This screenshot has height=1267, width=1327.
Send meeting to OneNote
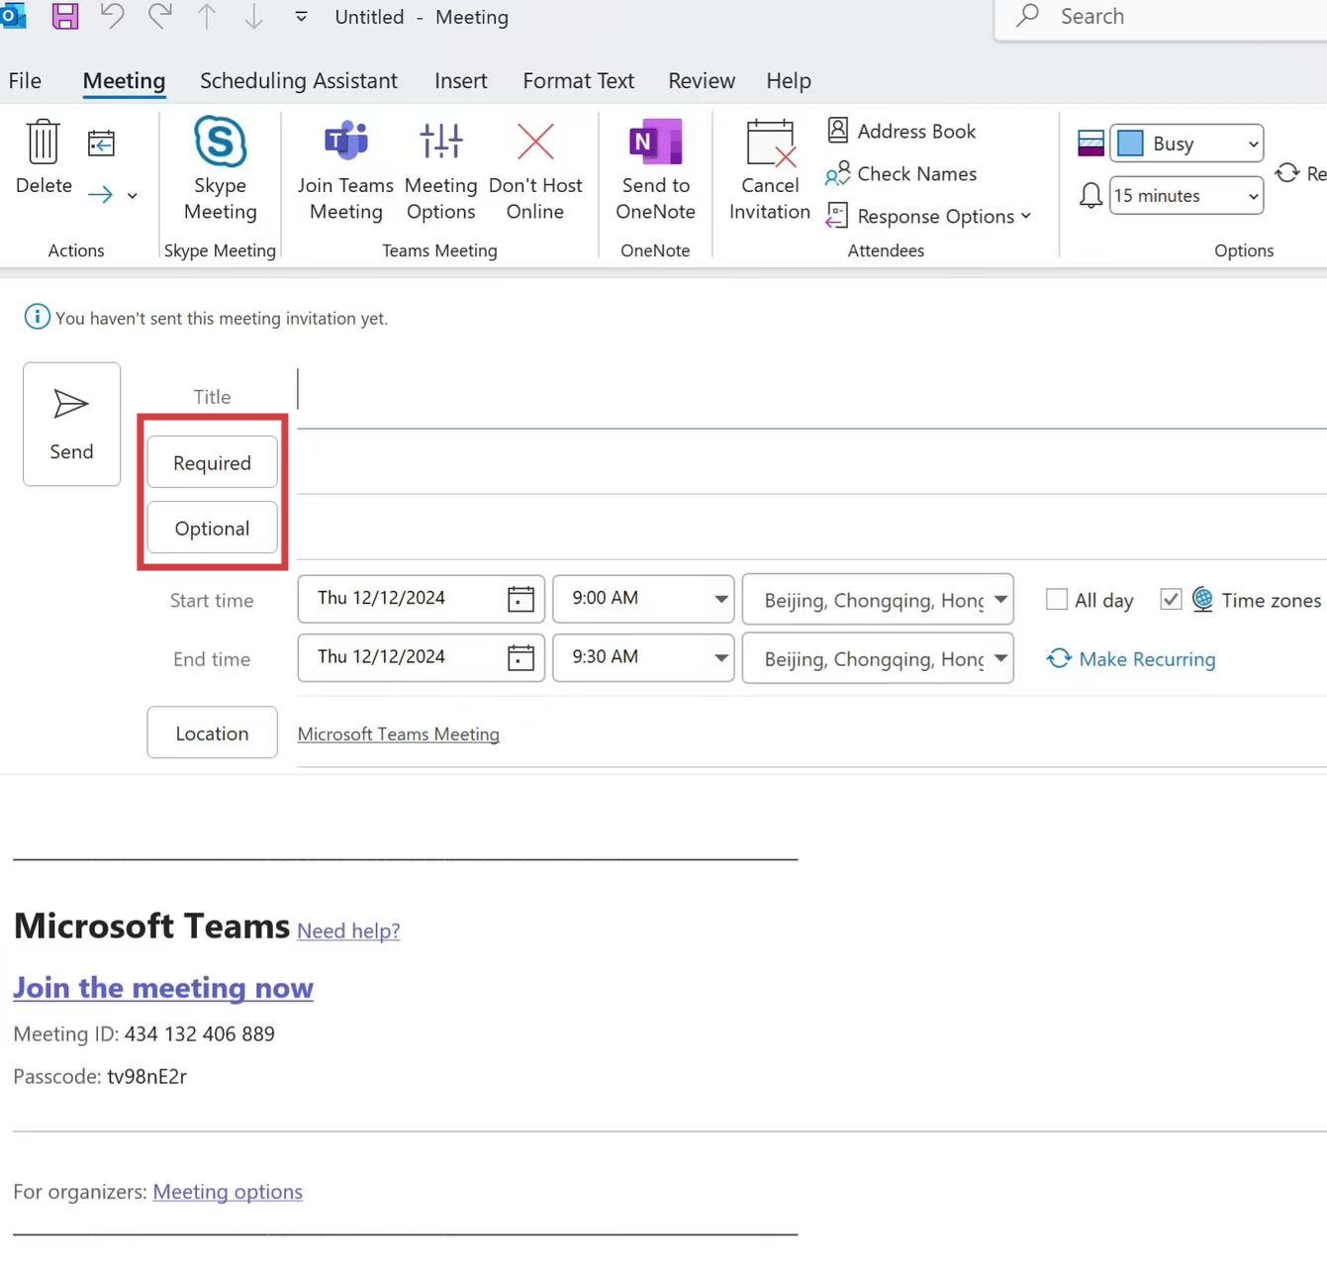coord(655,144)
